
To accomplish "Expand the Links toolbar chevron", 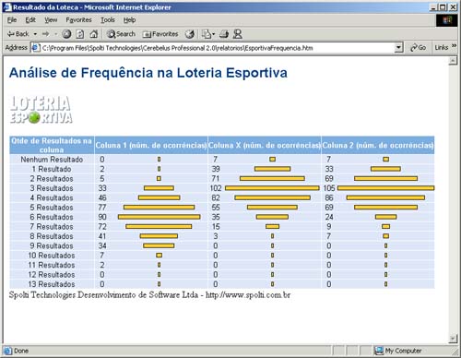I will click(454, 46).
